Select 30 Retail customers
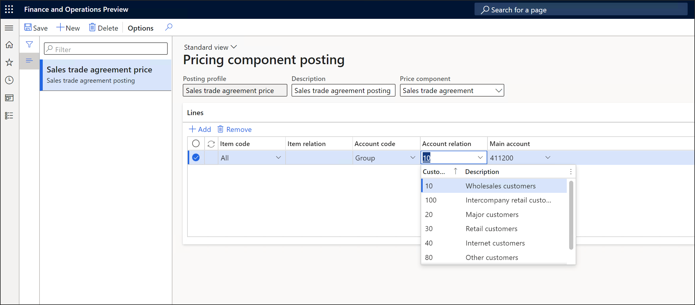This screenshot has height=305, width=695. coord(494,229)
